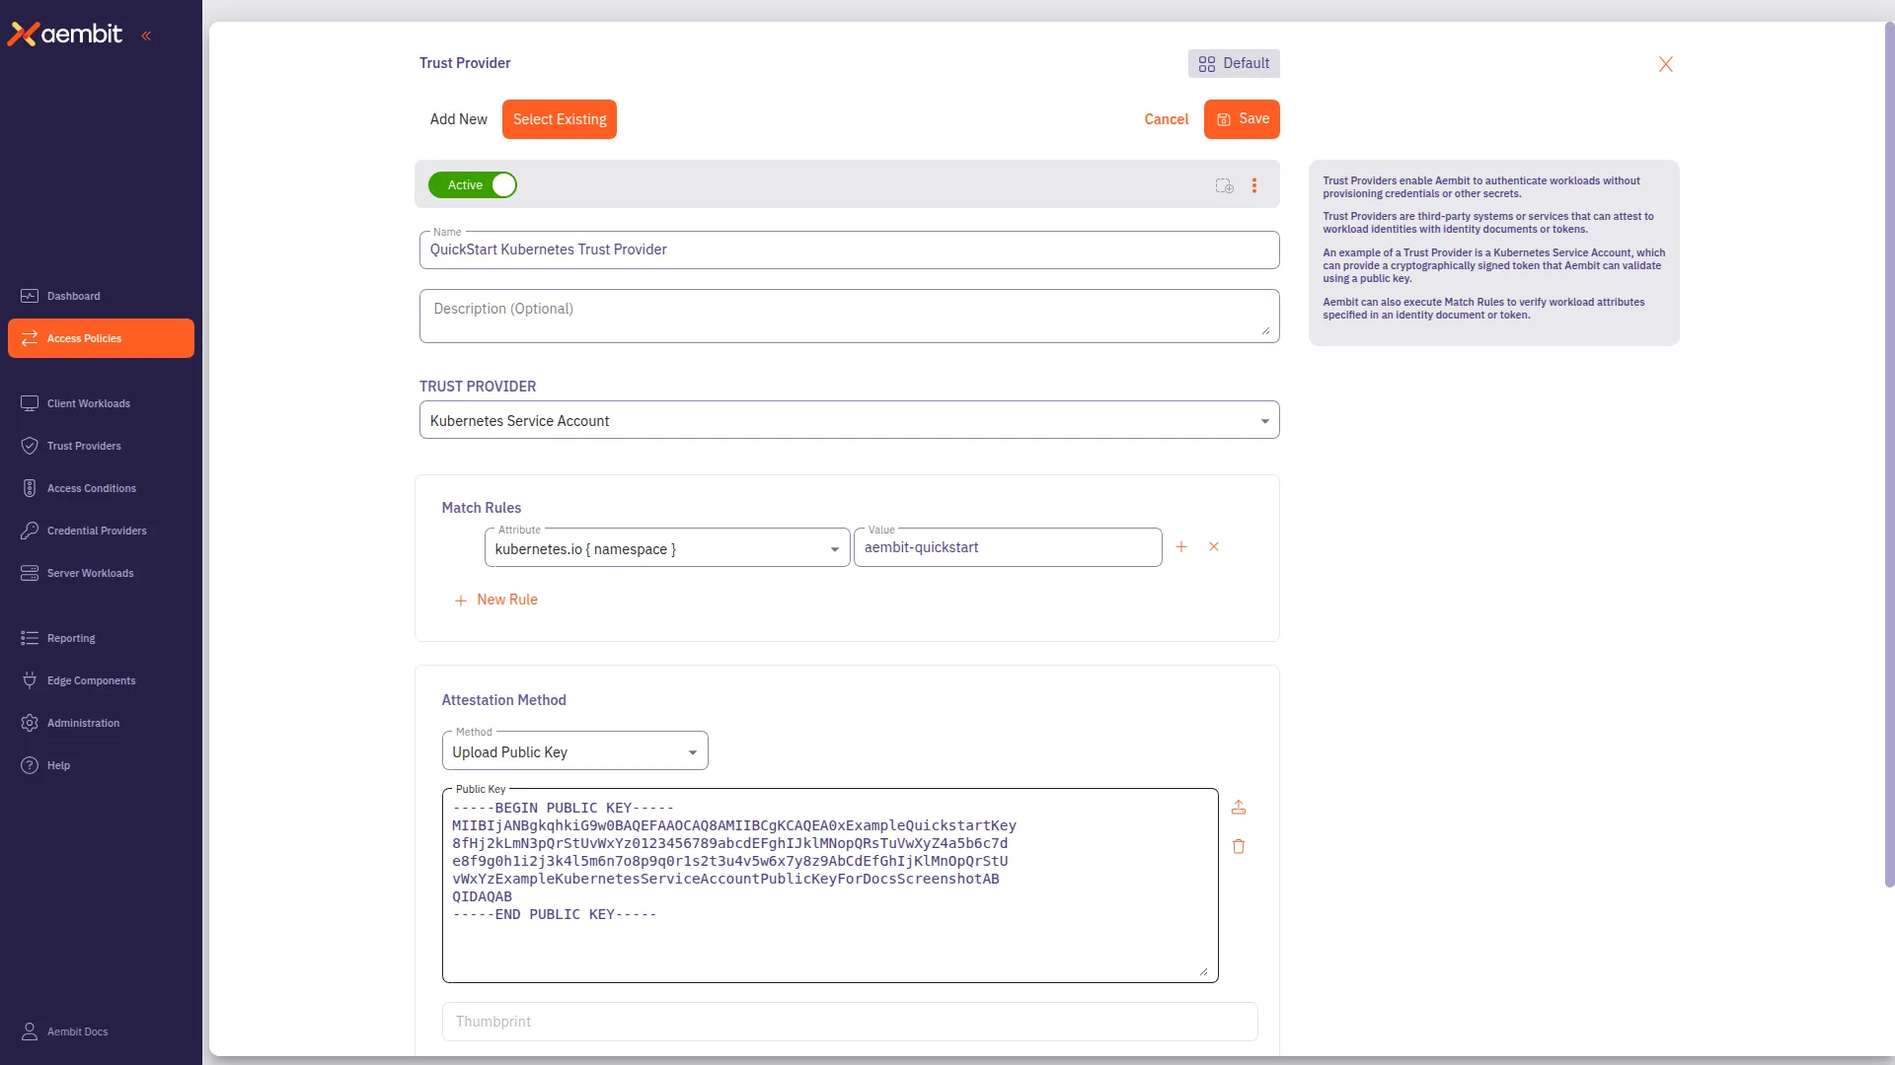
Task: Click the Reporting list icon
Action: pos(30,638)
